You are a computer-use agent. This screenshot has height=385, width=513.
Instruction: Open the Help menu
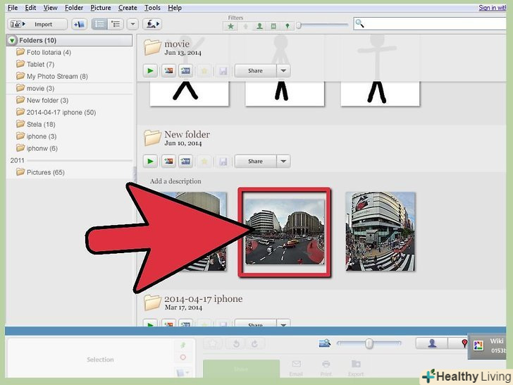tap(175, 8)
